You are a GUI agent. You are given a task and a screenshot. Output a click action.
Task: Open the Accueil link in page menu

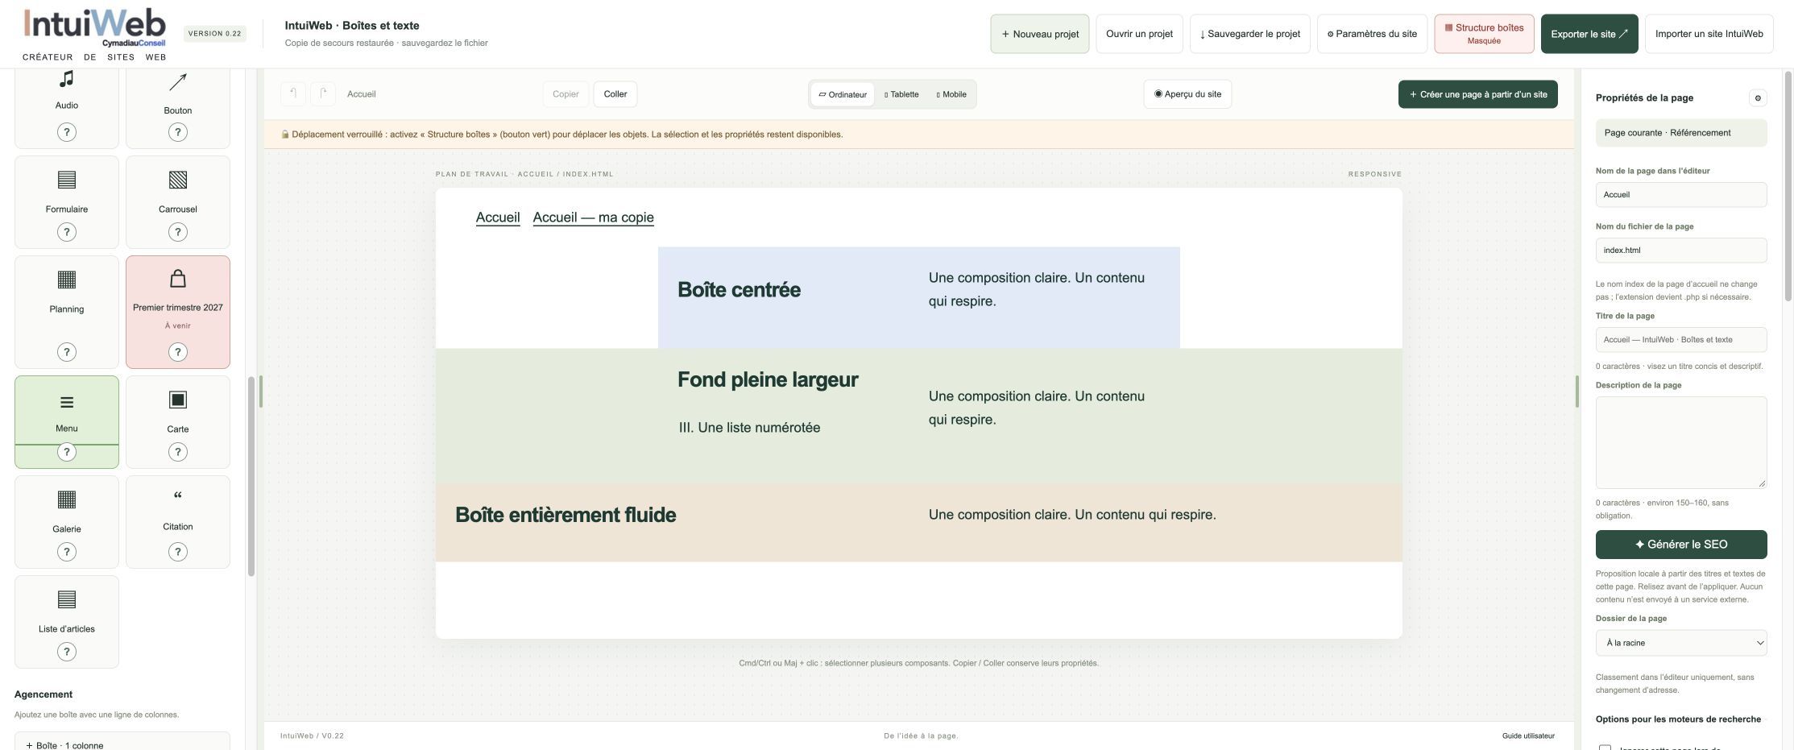(498, 218)
